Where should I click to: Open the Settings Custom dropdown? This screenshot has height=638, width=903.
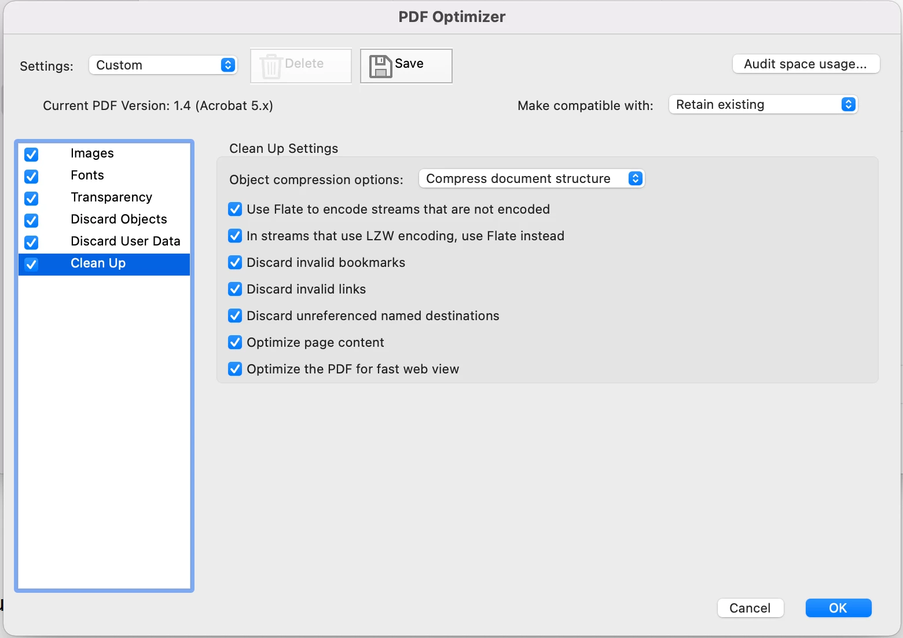163,65
